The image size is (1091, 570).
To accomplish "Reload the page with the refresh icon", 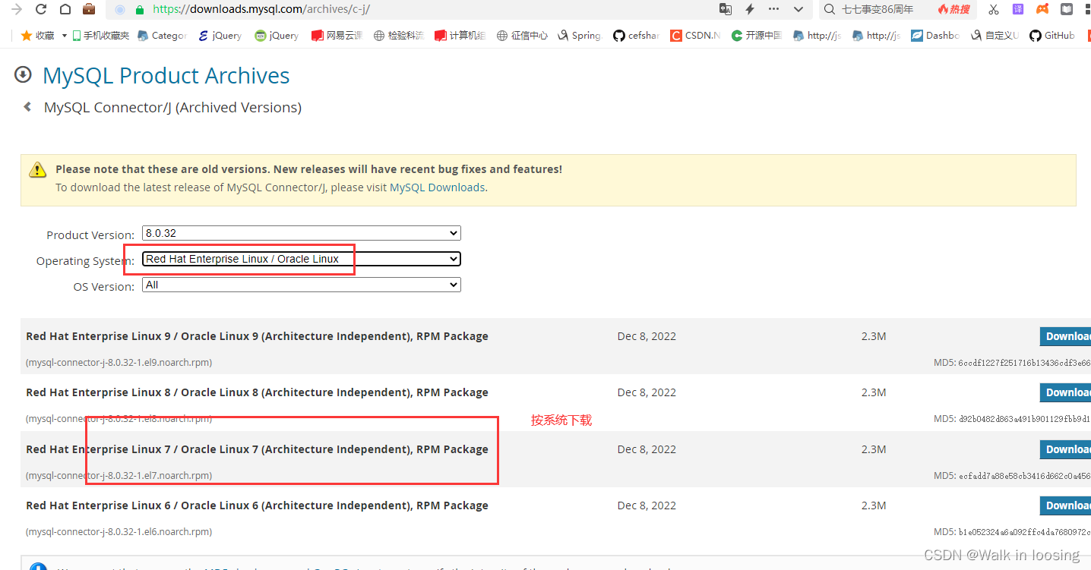I will 41,10.
